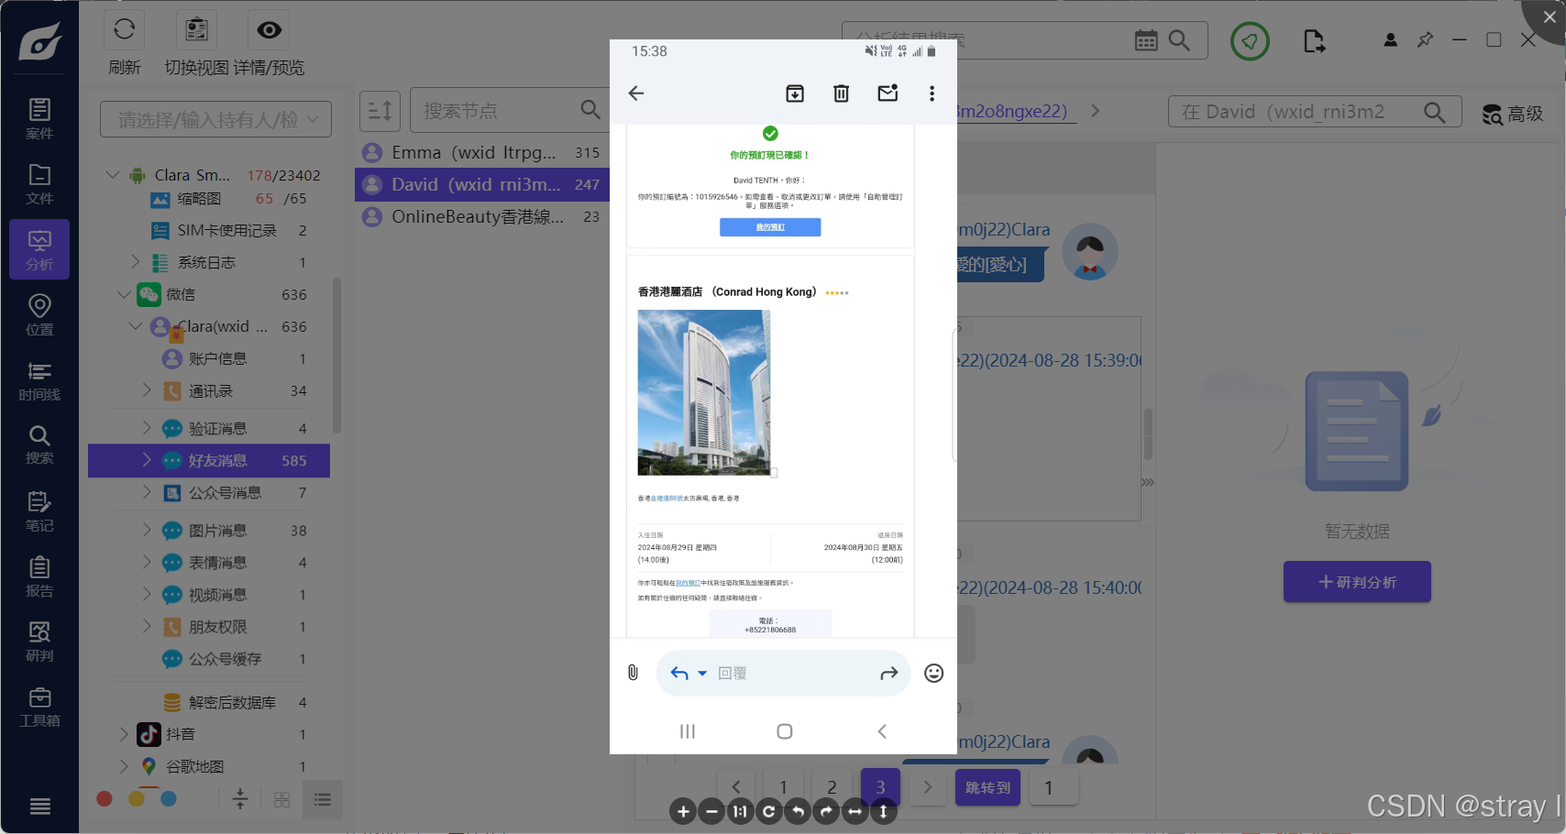The width and height of the screenshot is (1566, 834).
Task: Flip preview image horizontally
Action: coord(855,811)
